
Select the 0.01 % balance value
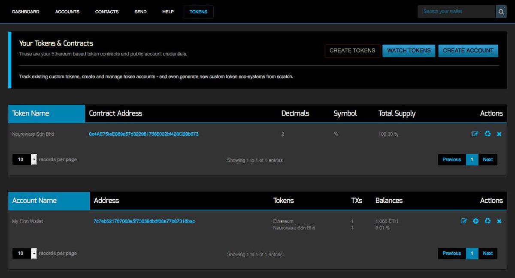click(x=383, y=228)
